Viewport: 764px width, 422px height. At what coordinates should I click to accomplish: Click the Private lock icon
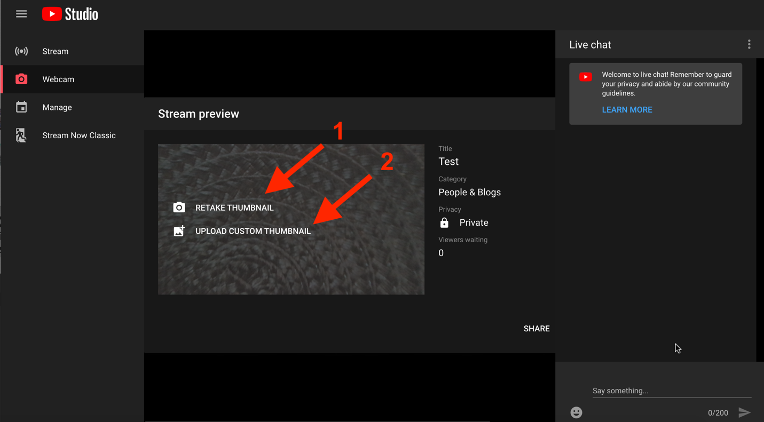point(444,222)
